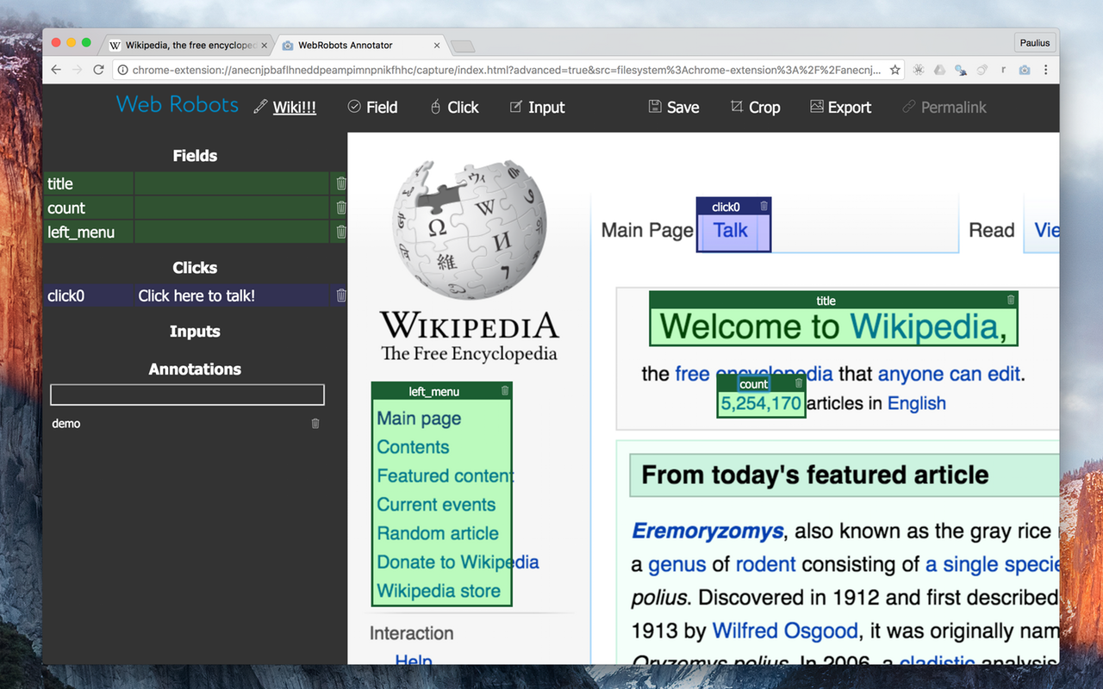Click the browser back arrow

[x=56, y=70]
